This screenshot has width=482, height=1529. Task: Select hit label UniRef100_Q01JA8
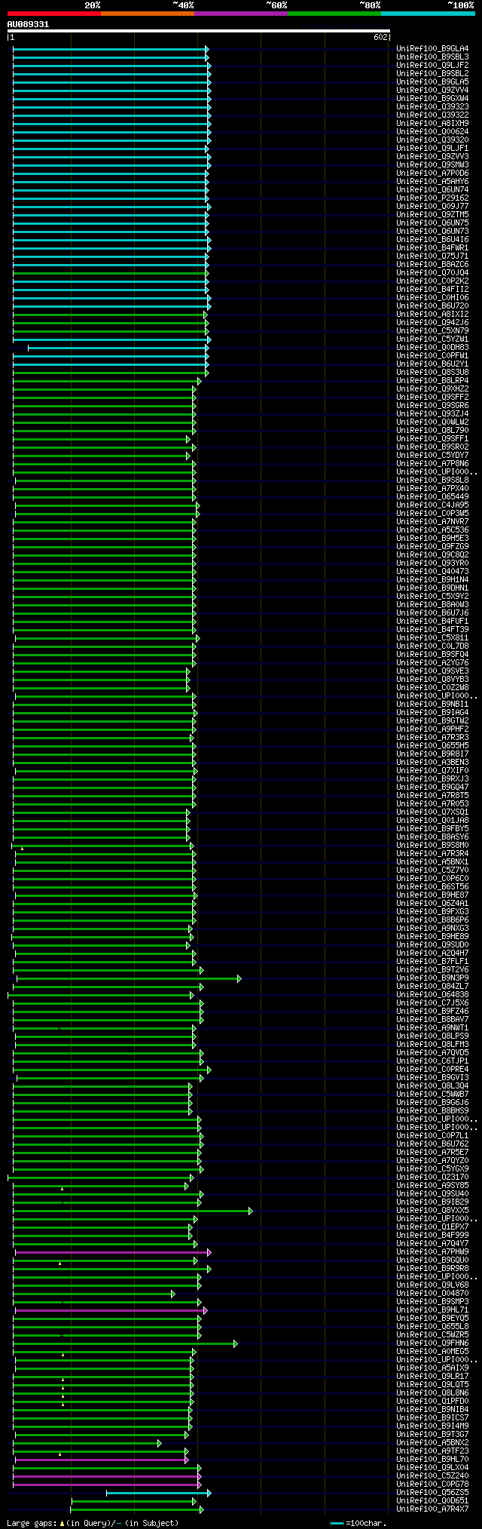point(432,821)
